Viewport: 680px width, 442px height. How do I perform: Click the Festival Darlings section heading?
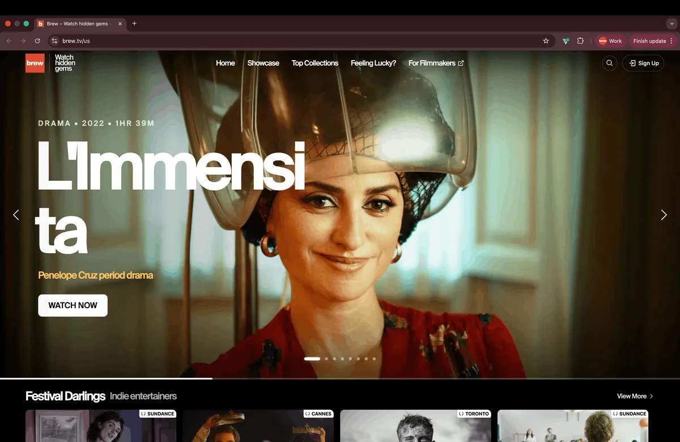[x=66, y=396]
